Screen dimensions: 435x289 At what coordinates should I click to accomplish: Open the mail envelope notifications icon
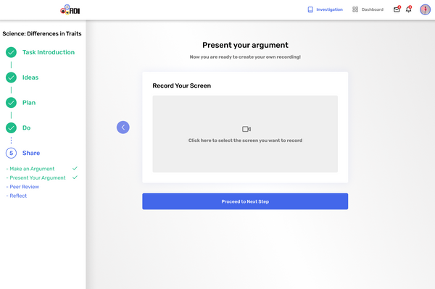point(397,9)
